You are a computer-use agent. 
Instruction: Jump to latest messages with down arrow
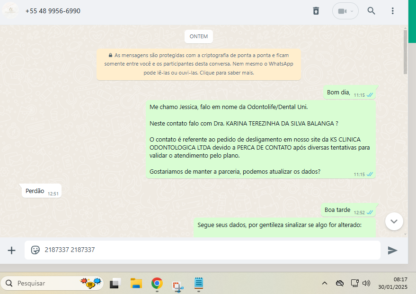(394, 221)
